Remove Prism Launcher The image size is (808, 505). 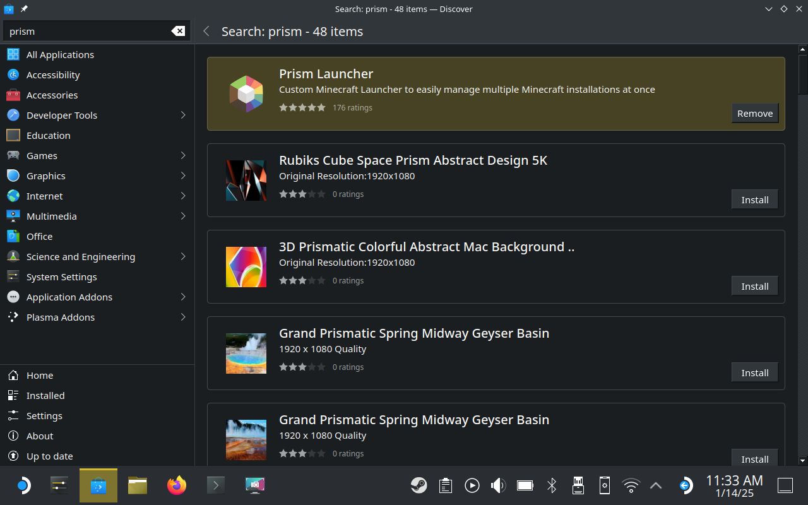(754, 113)
